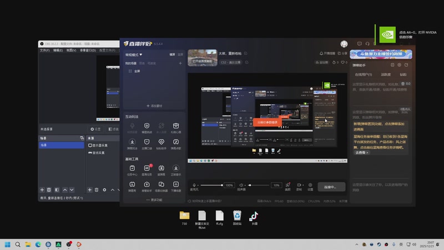
Task: Click 开播提醒 button
Action: pos(327,53)
